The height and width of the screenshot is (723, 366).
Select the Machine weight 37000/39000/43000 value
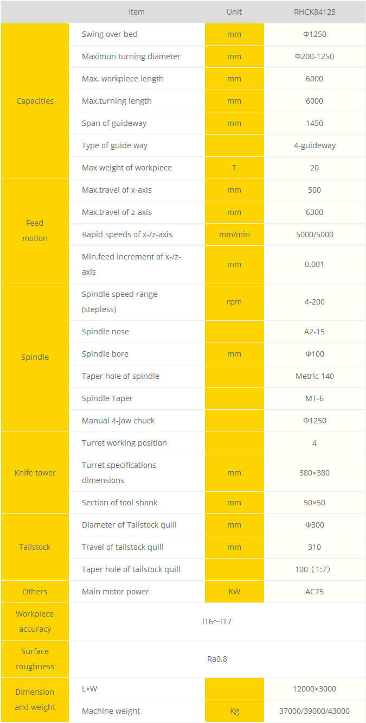pos(314,711)
